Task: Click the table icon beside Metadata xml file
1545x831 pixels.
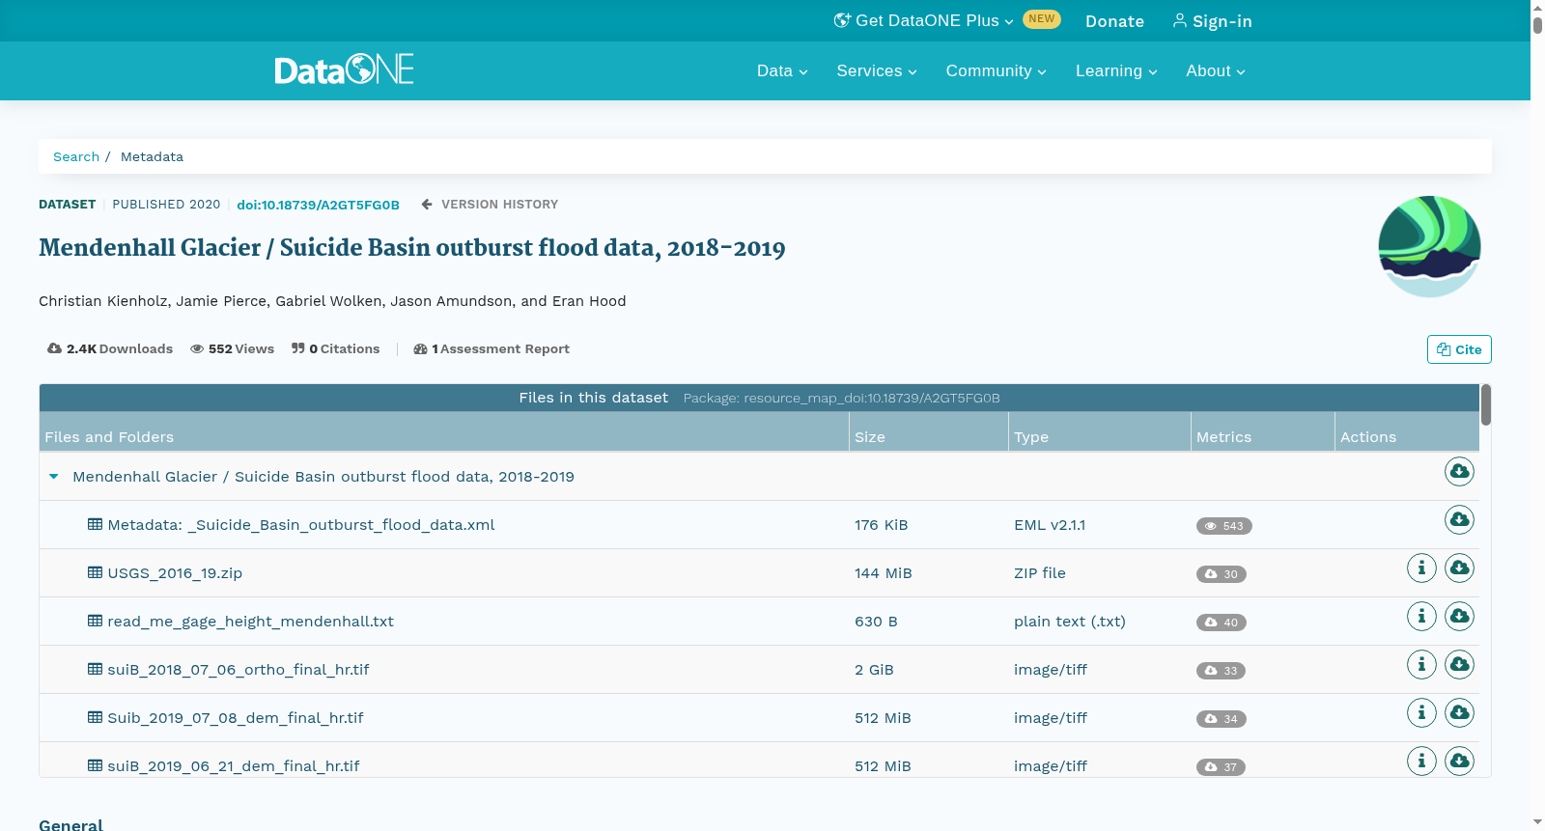Action: 95,524
